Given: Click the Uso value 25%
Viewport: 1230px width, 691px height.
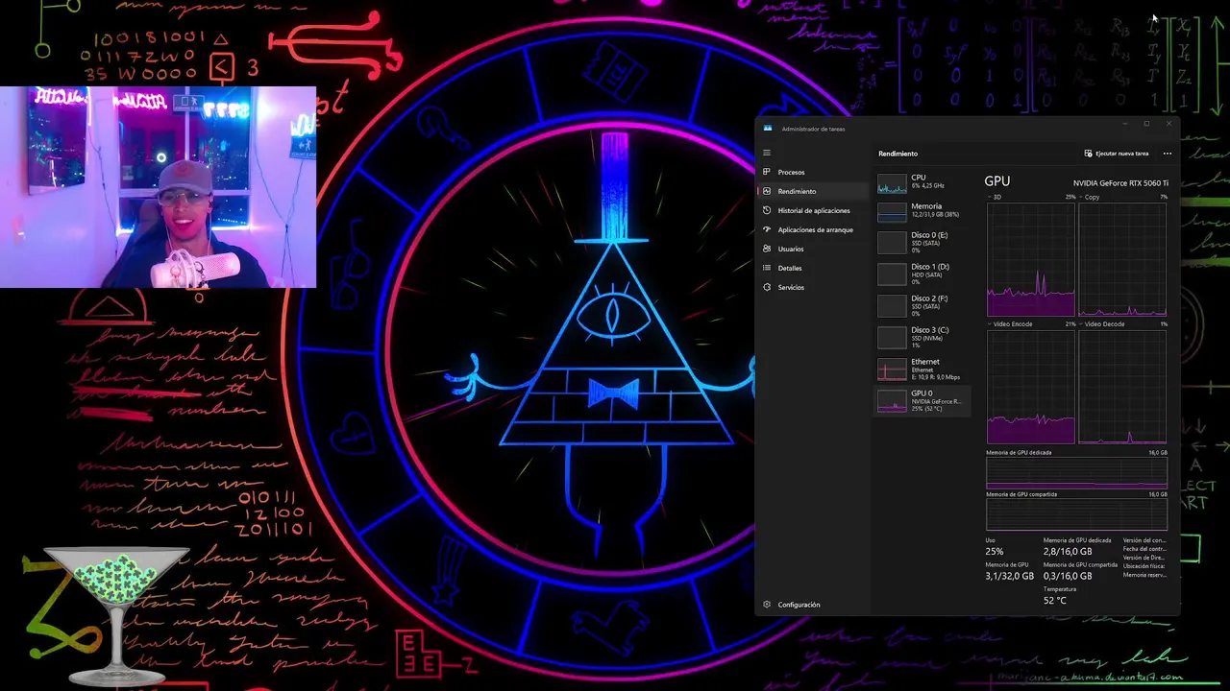Looking at the screenshot, I should [994, 552].
